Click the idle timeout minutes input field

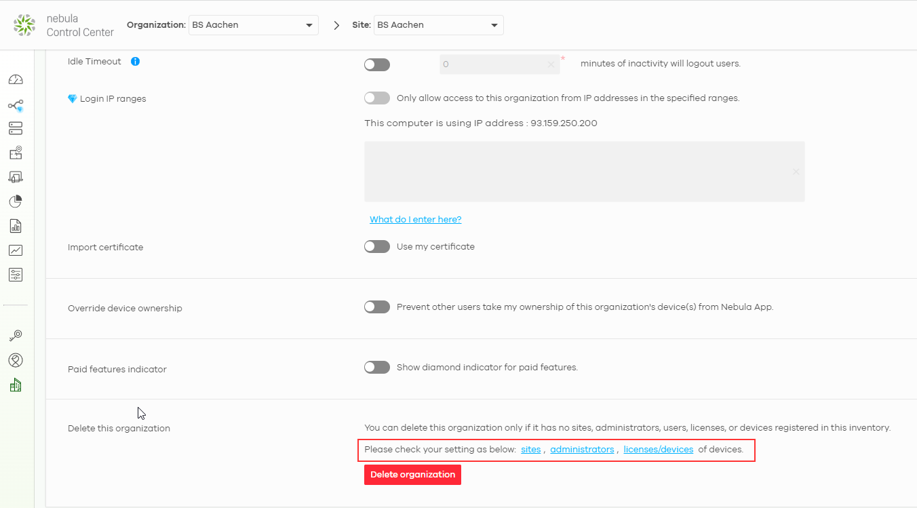pyautogui.click(x=500, y=64)
